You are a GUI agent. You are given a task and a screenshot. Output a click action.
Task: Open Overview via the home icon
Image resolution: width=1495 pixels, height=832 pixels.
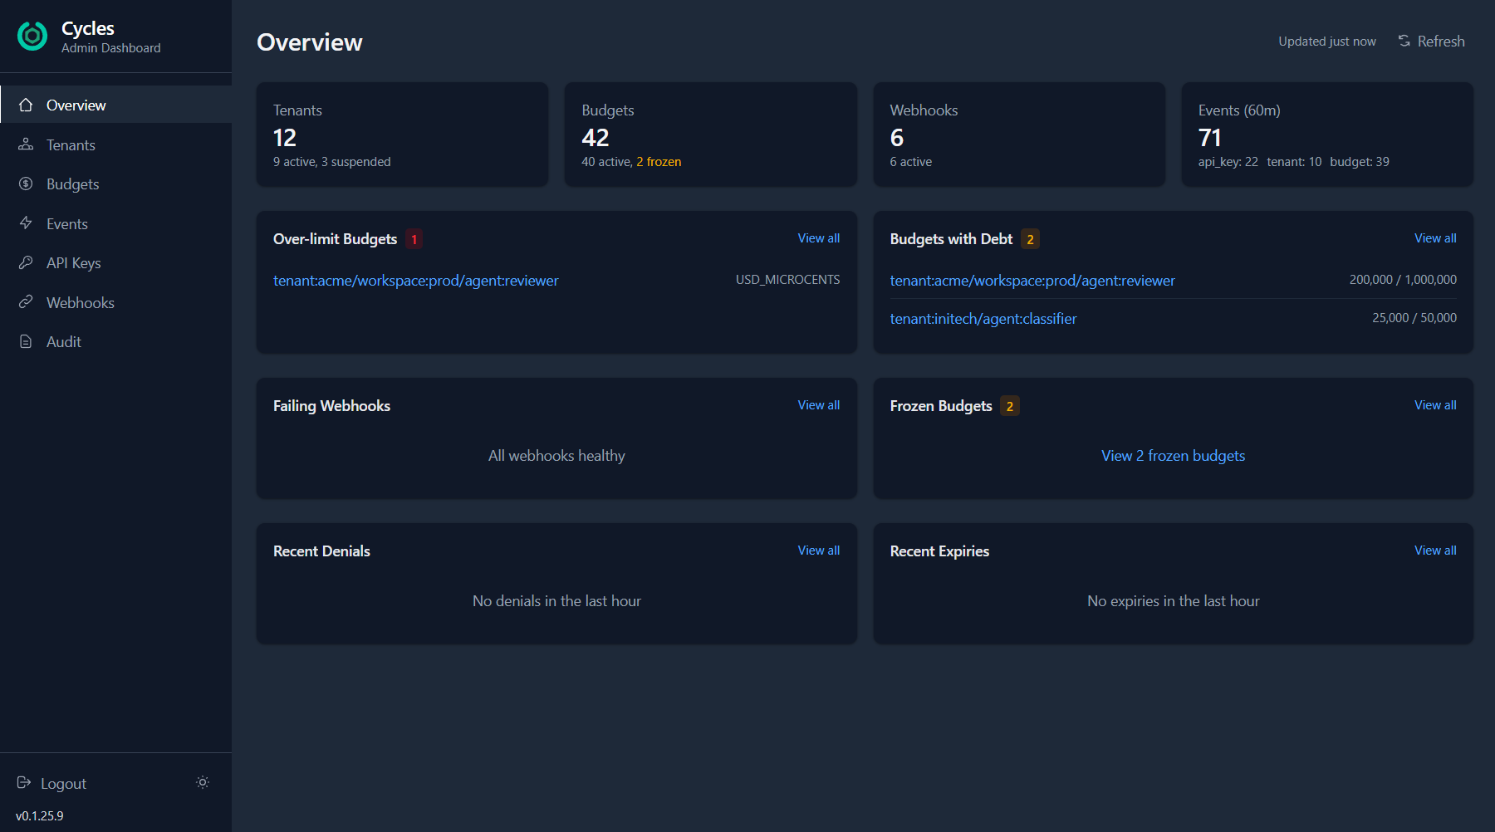pos(26,105)
